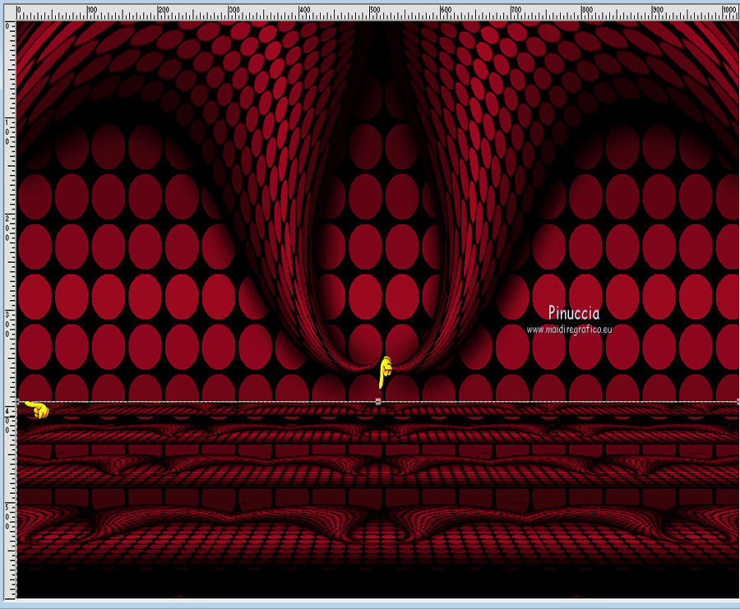740x609 pixels.
Task: Click the 300 mark on horizontal ruler
Action: pos(232,12)
